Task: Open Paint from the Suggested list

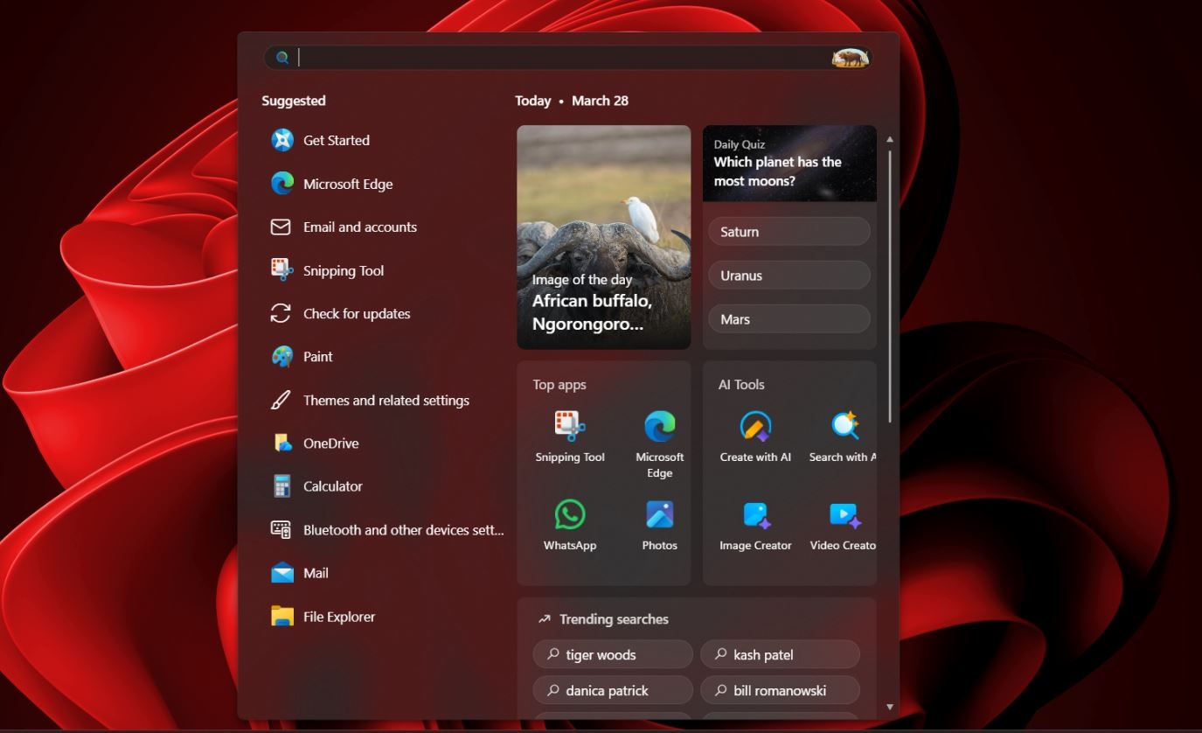Action: pyautogui.click(x=316, y=357)
